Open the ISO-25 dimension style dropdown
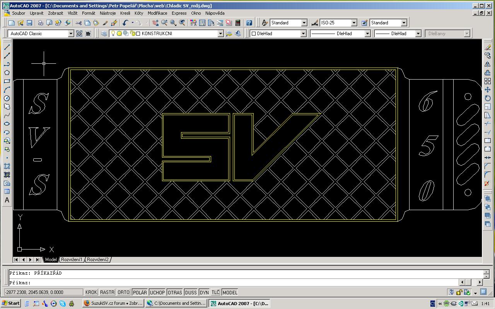Viewport: 495px width, 309px height. click(353, 23)
